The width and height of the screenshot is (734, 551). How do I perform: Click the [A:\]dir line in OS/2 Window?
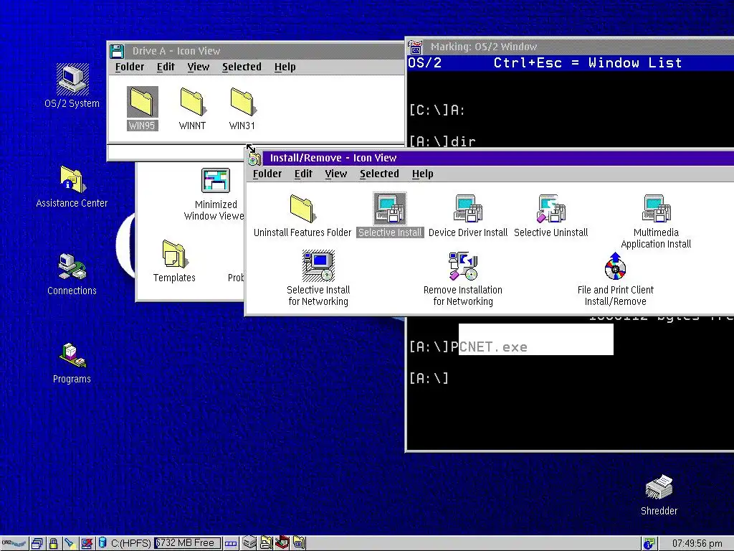(442, 141)
